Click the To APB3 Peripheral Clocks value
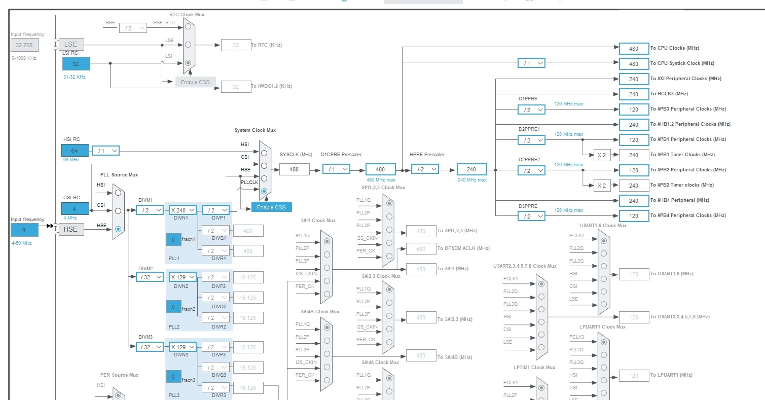The width and height of the screenshot is (765, 400). click(x=634, y=109)
